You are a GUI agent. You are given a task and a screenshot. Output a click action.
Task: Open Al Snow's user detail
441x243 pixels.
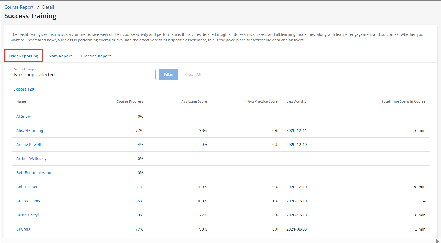[24, 116]
